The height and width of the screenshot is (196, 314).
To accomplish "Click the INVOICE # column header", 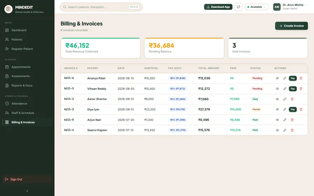I will (71, 68).
